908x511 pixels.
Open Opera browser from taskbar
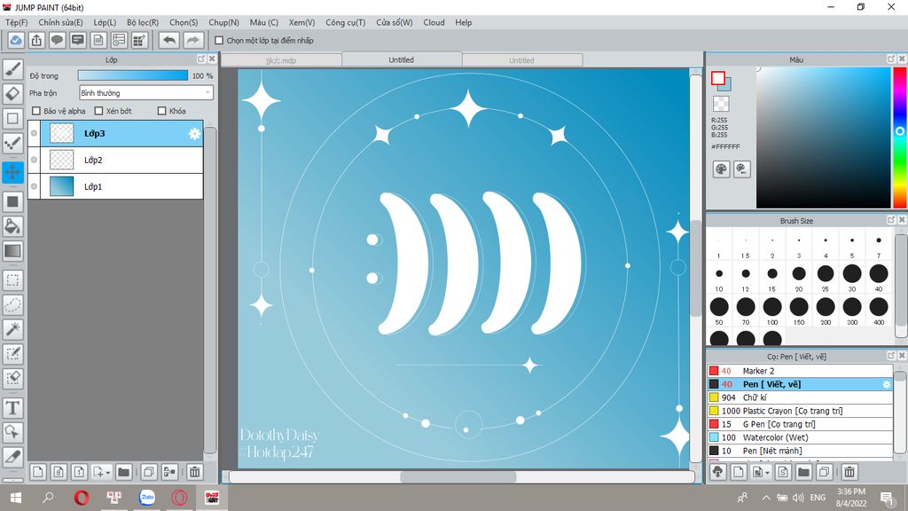pos(82,498)
